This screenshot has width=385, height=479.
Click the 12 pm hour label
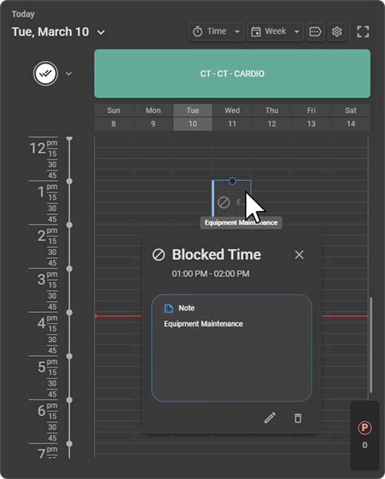click(x=37, y=149)
